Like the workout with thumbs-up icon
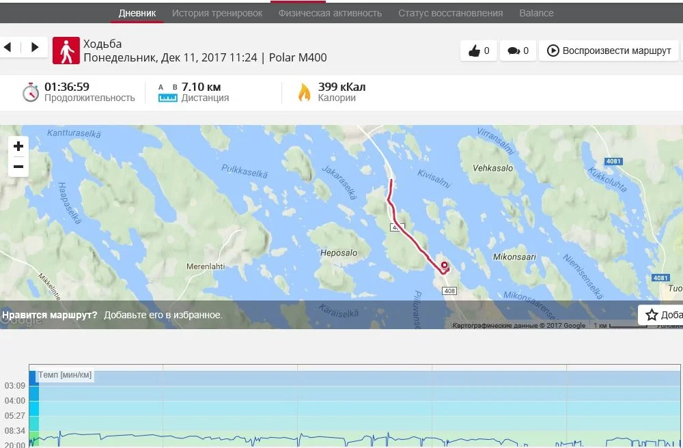Viewport: 683px width, 448px height. (478, 51)
